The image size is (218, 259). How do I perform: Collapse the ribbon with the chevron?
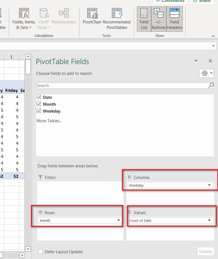click(x=213, y=36)
